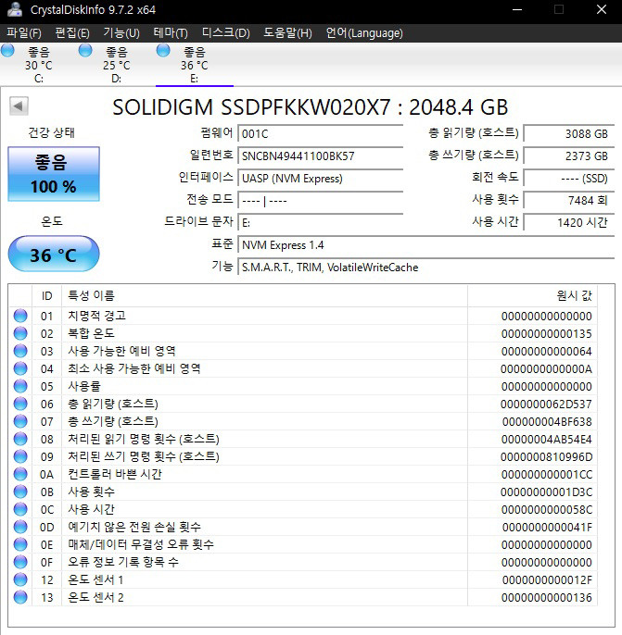Click raw value 000000810996D
The height and width of the screenshot is (635, 622).
546,457
